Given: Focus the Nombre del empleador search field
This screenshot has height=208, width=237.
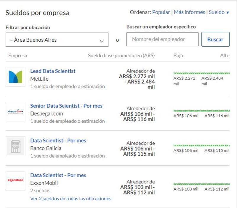Looking at the screenshot, I should 162,39.
